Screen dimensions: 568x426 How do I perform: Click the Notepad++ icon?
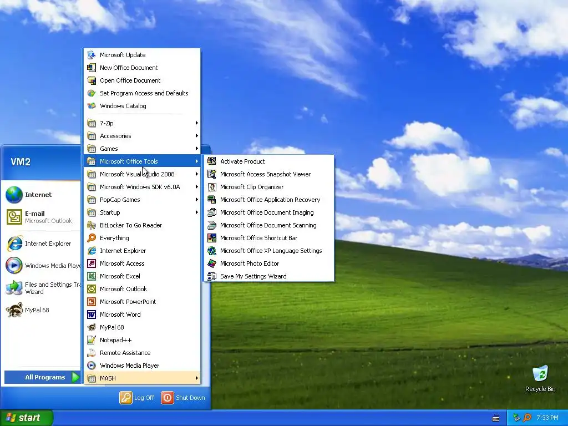click(x=92, y=340)
